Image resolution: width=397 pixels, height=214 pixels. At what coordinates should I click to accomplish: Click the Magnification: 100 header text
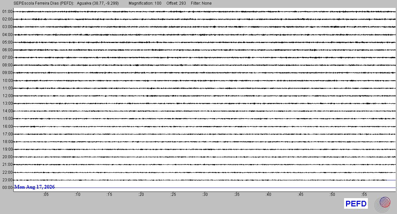(145, 3)
